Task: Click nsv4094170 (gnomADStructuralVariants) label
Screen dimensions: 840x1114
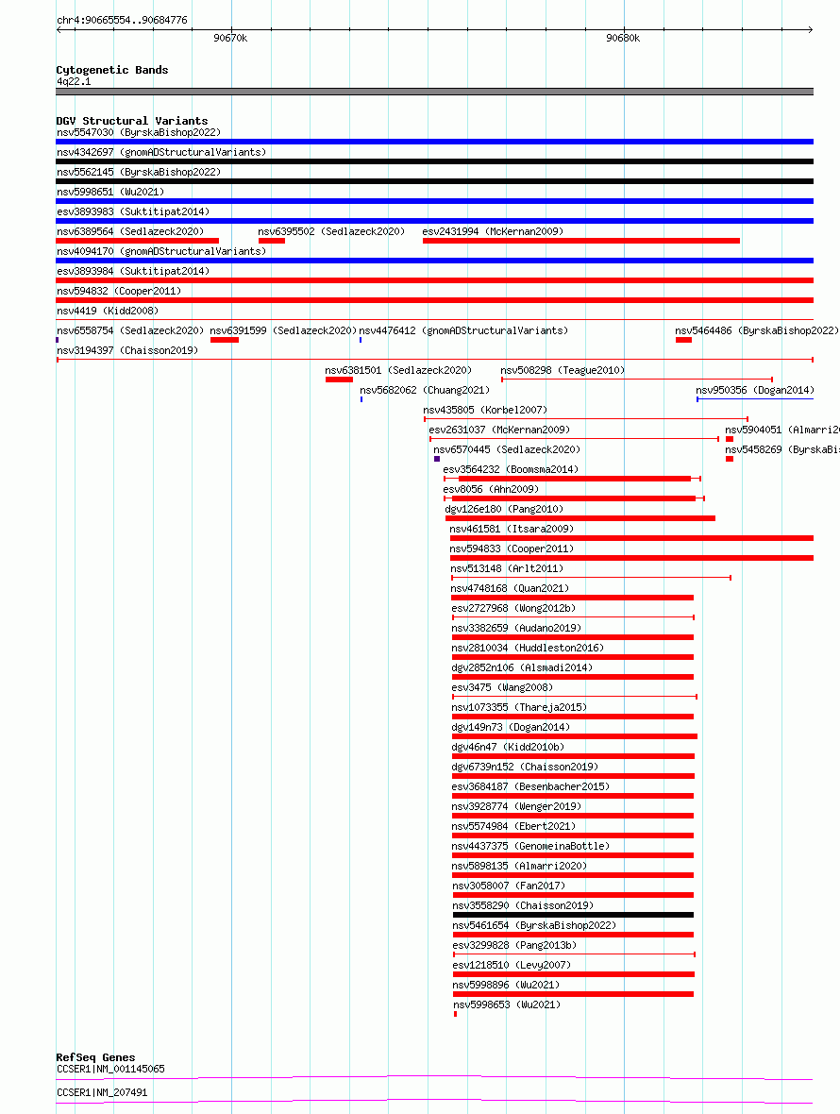Action: (x=161, y=251)
